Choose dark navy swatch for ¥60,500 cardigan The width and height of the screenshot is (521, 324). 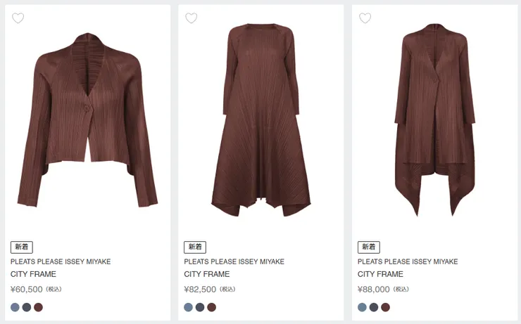tap(27, 307)
